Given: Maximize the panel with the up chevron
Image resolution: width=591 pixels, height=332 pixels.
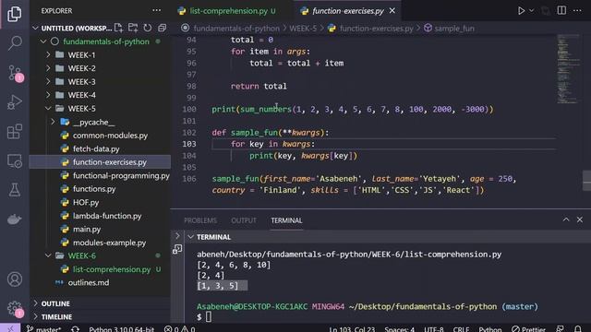Looking at the screenshot, I should pos(566,219).
